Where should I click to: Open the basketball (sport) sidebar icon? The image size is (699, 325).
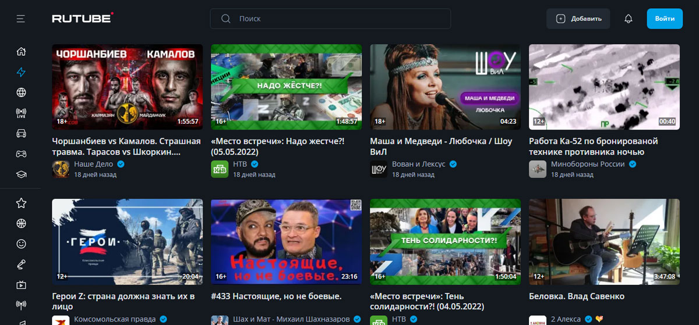coord(21,223)
